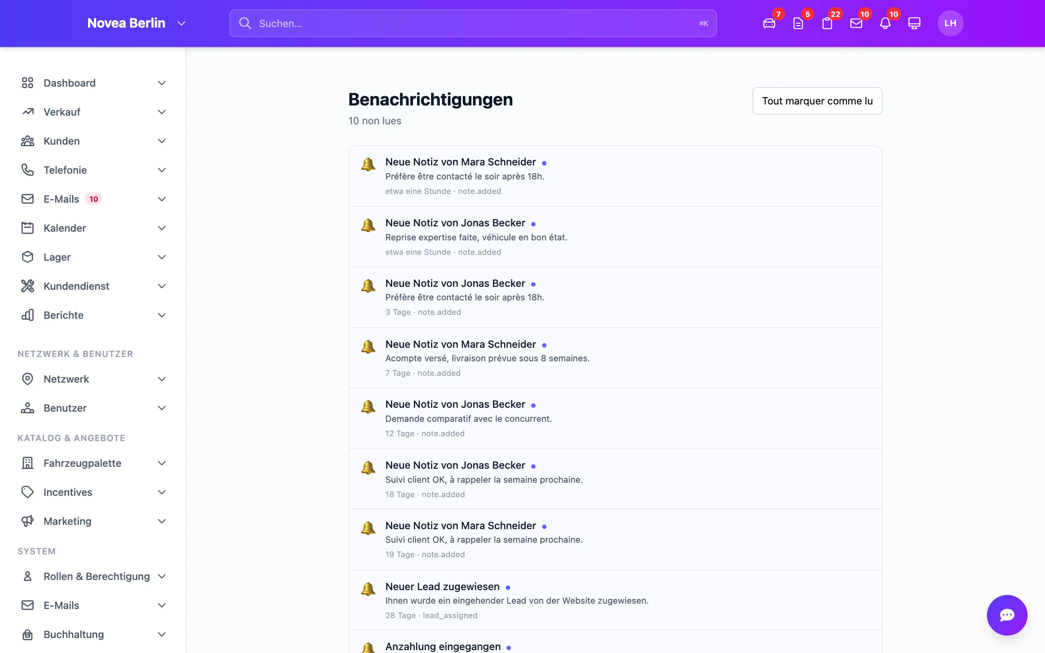This screenshot has width=1045, height=653.
Task: Open the Incentives menu item
Action: (94, 492)
